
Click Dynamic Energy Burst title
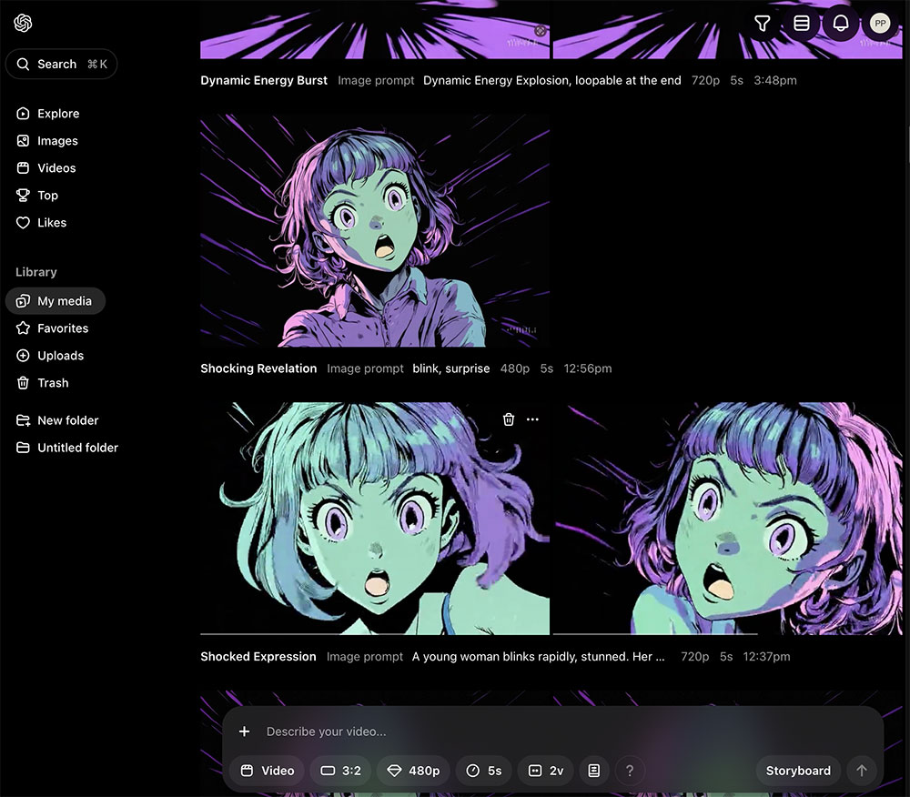[264, 80]
